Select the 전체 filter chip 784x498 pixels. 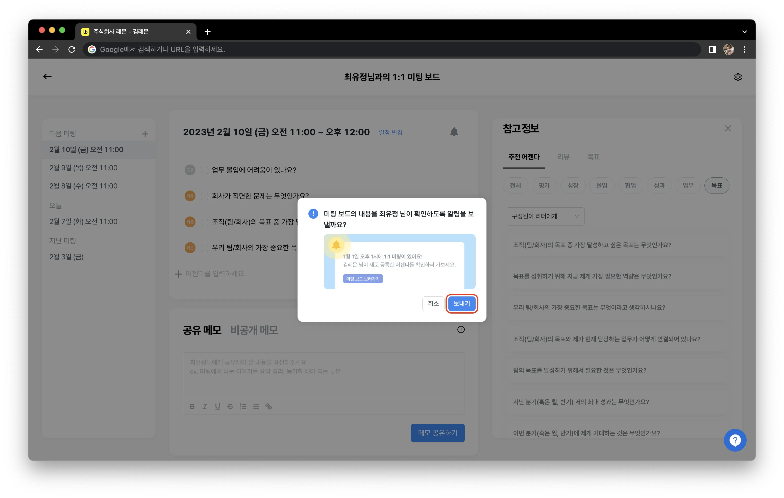[x=515, y=185]
